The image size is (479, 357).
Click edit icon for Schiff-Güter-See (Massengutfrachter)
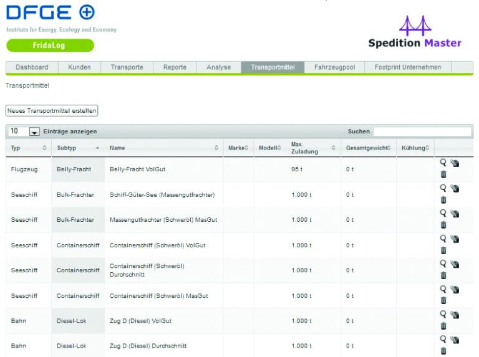[x=455, y=189]
